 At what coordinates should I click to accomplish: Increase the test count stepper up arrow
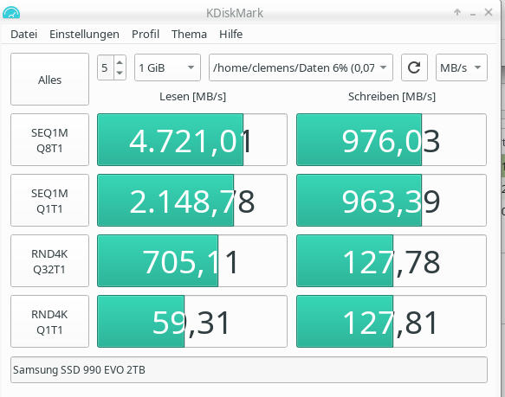(120, 61)
